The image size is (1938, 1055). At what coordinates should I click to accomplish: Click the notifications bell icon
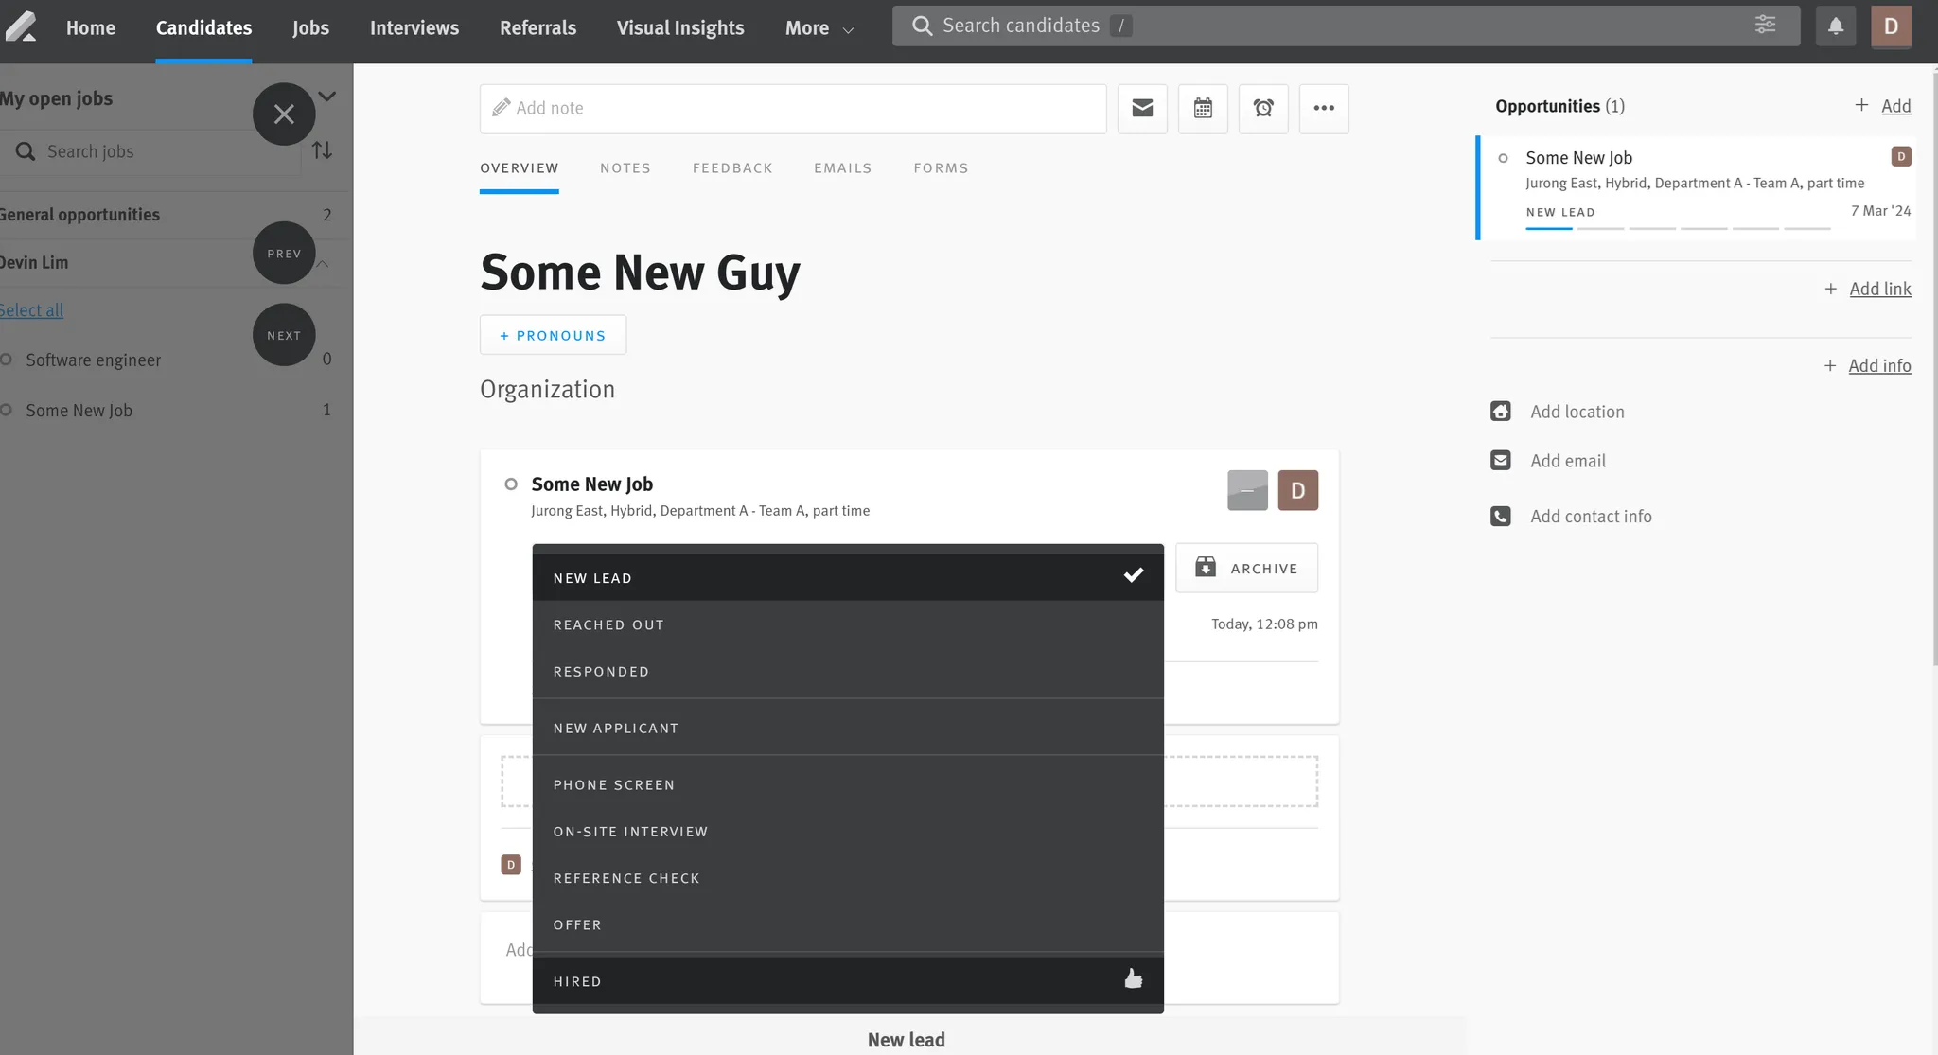tap(1835, 26)
